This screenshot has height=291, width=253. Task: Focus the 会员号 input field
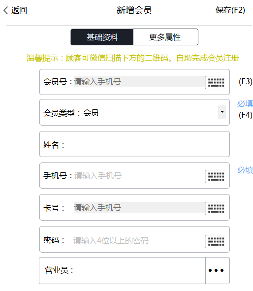pyautogui.click(x=139, y=81)
